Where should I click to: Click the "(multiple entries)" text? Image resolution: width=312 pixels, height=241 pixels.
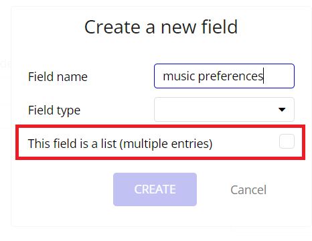(x=166, y=144)
